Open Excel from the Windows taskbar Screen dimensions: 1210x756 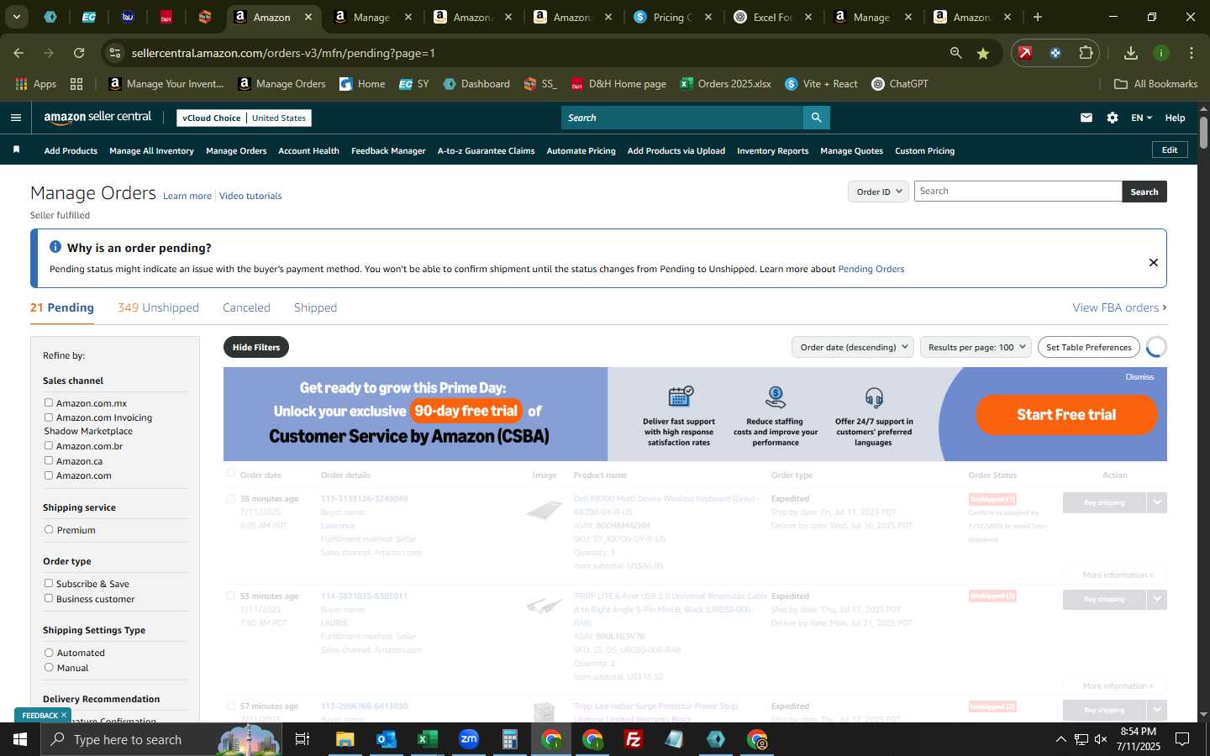click(x=428, y=739)
